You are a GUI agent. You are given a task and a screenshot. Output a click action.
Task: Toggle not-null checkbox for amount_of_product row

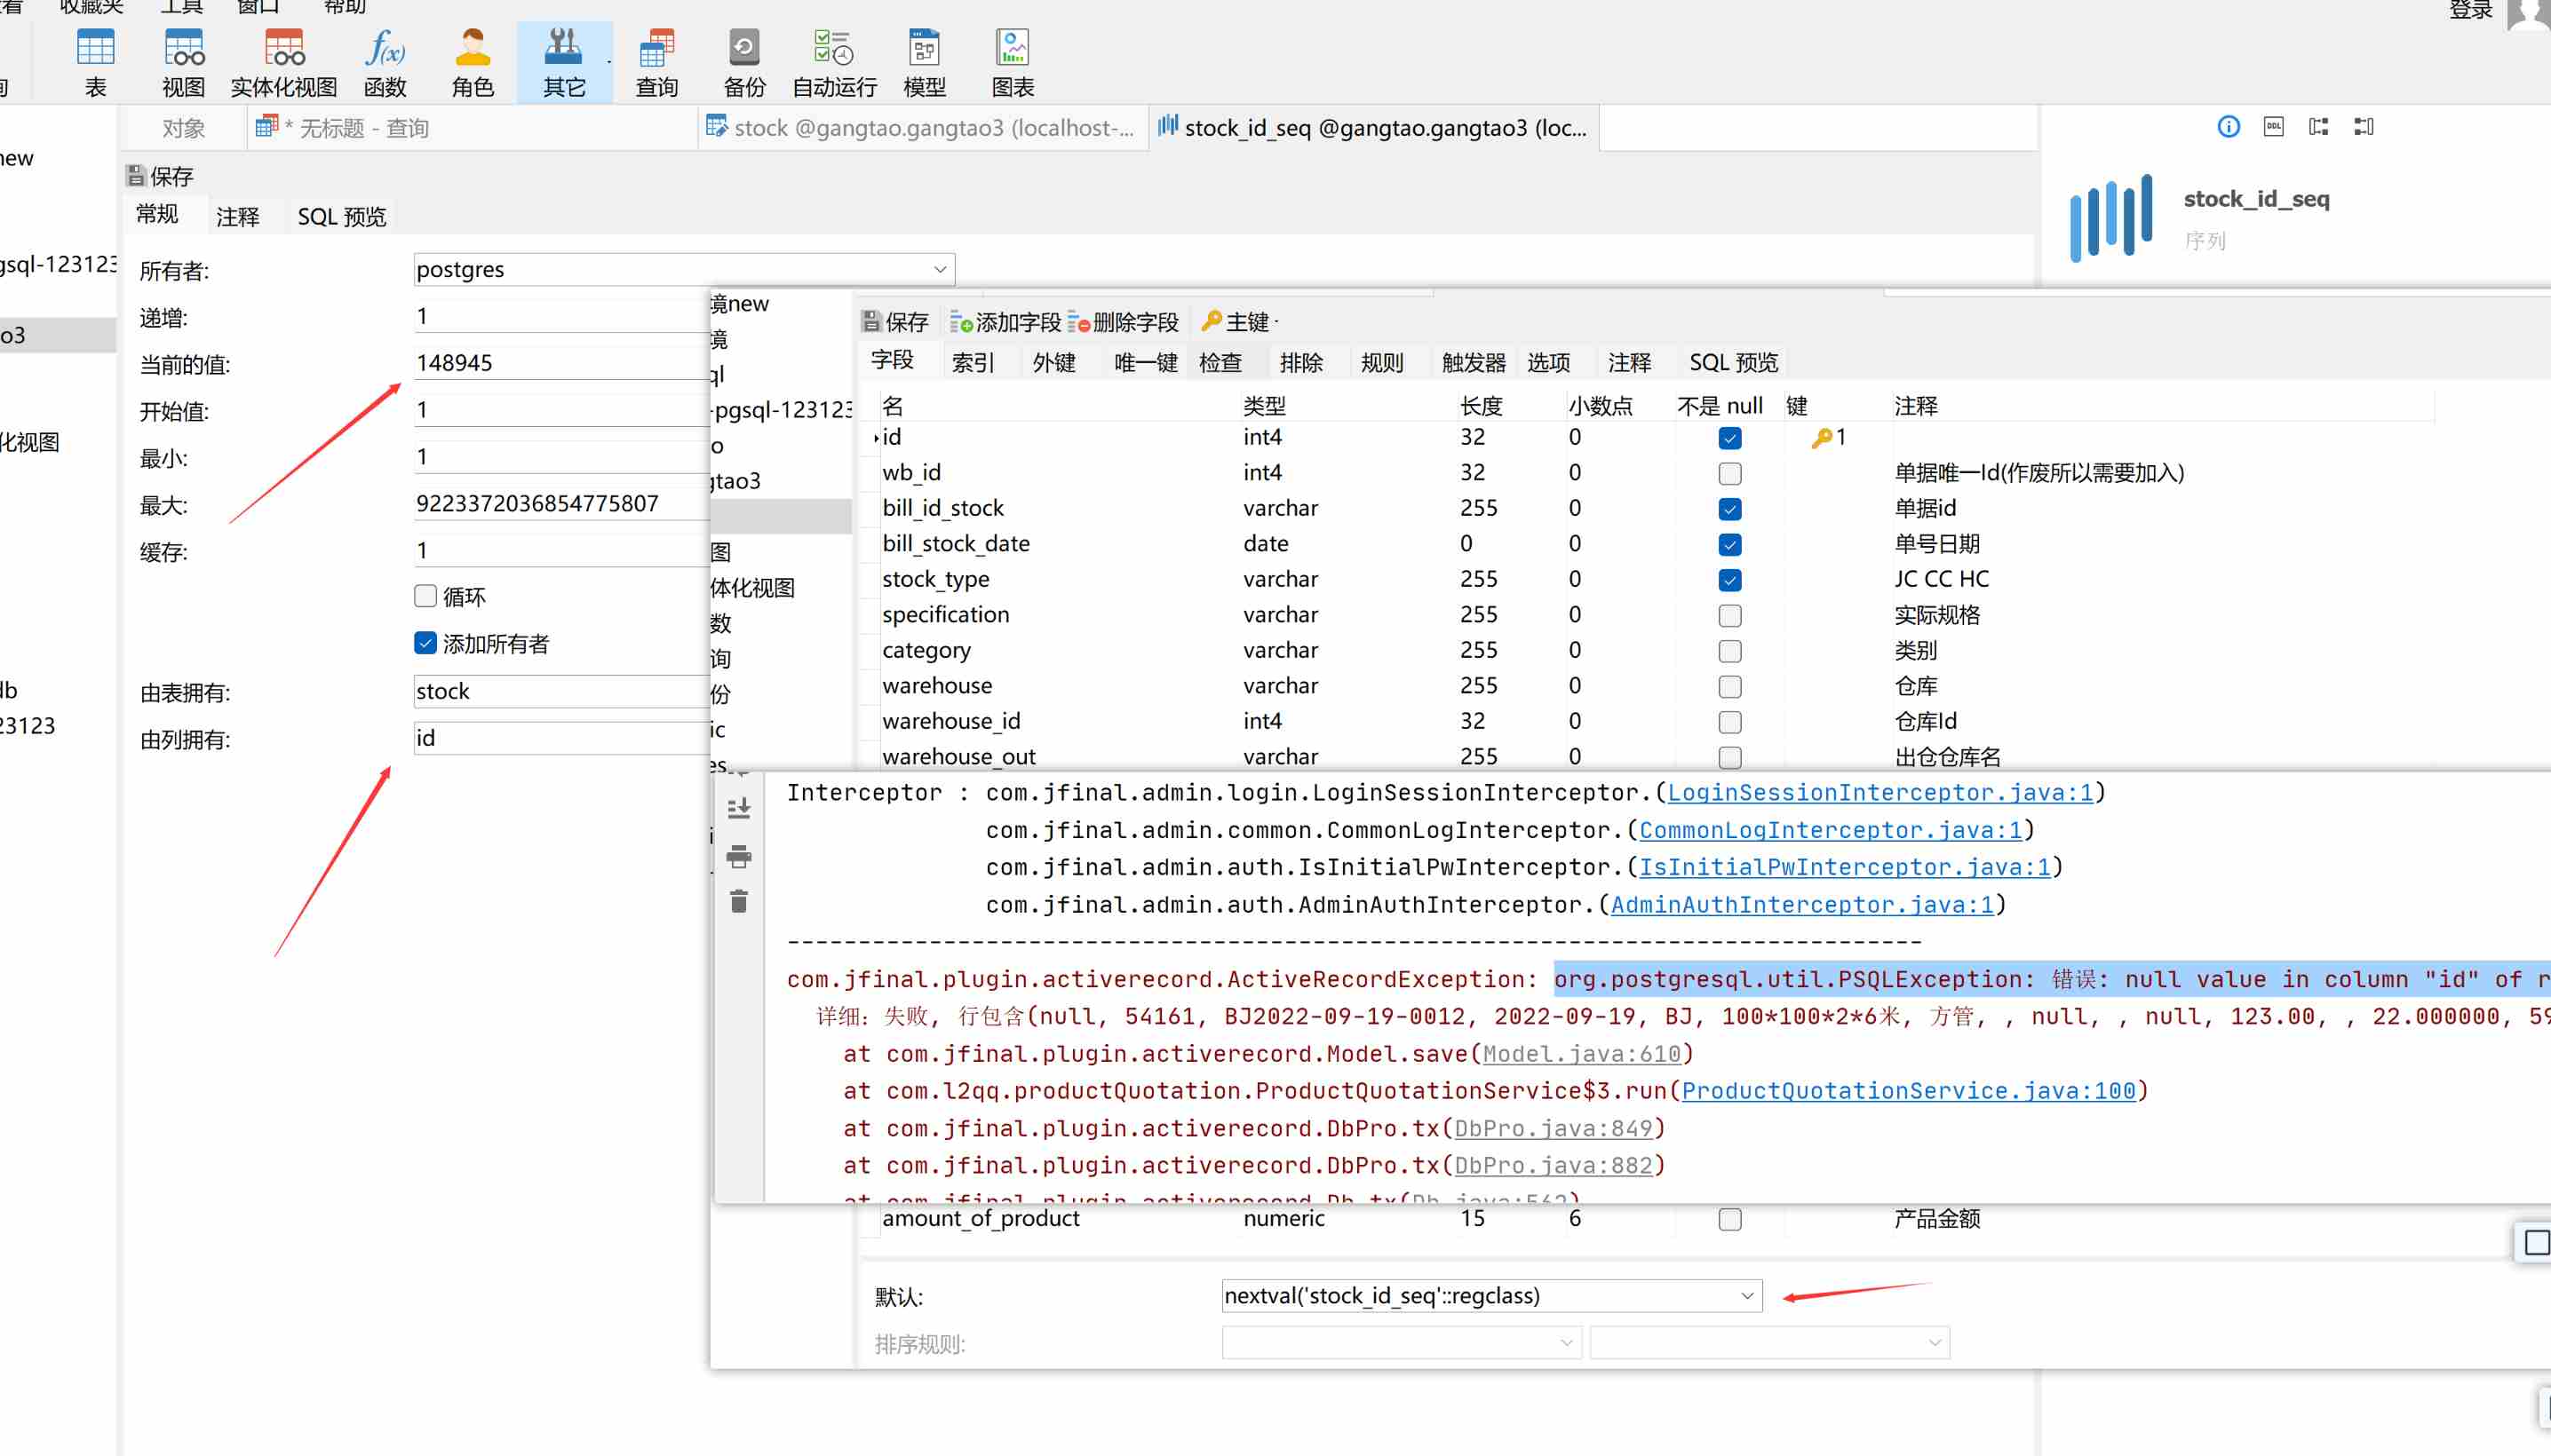[1729, 1219]
